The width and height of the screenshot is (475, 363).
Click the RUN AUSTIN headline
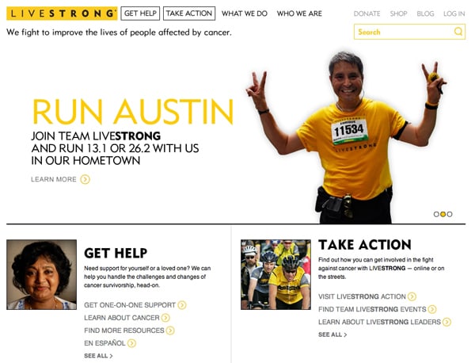point(133,112)
